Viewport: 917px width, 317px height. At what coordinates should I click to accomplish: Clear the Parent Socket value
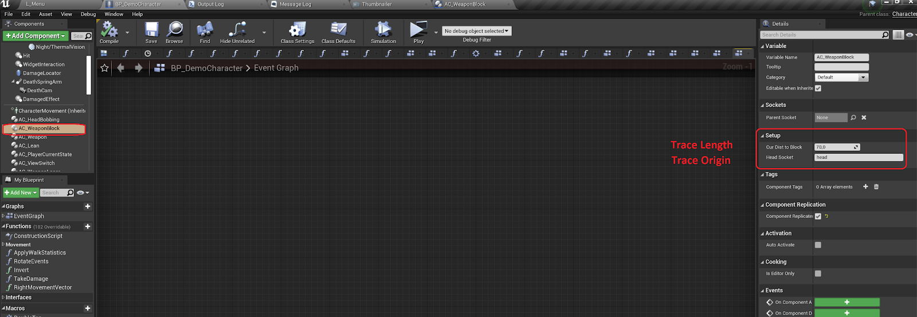pyautogui.click(x=864, y=118)
